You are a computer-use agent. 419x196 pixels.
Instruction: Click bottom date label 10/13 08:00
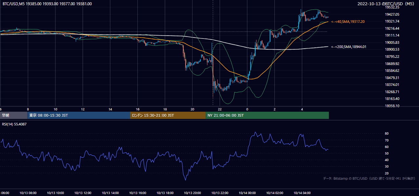(28, 193)
